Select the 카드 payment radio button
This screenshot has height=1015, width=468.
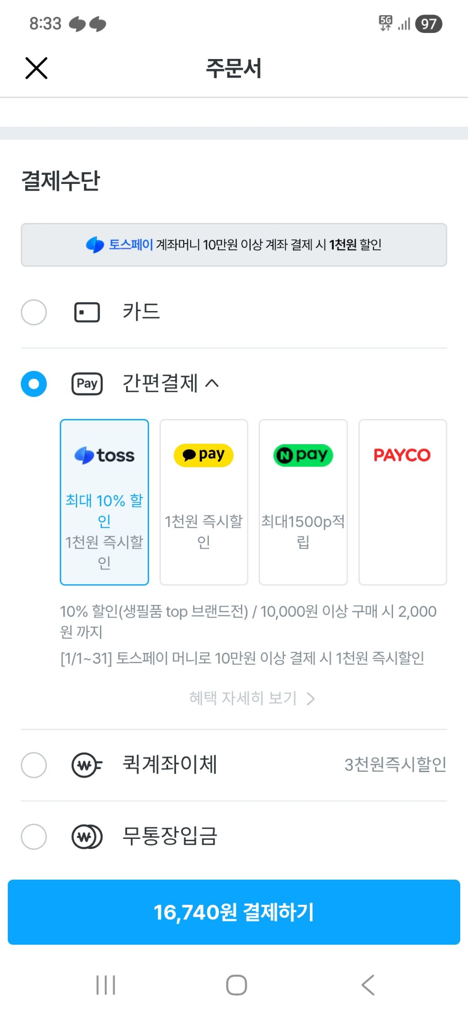pos(33,312)
